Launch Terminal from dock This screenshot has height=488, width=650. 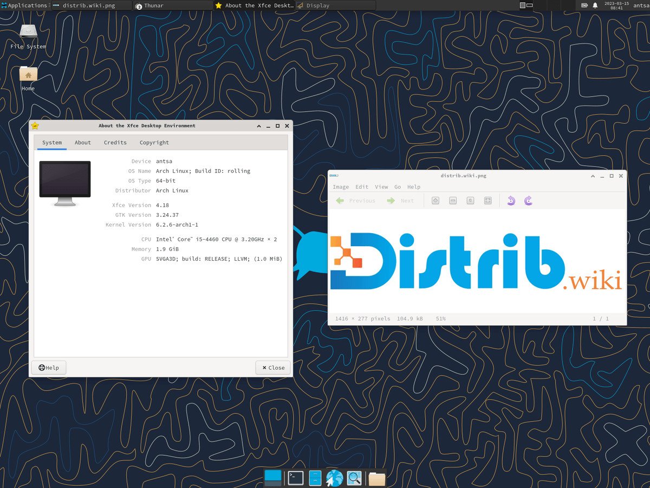296,478
